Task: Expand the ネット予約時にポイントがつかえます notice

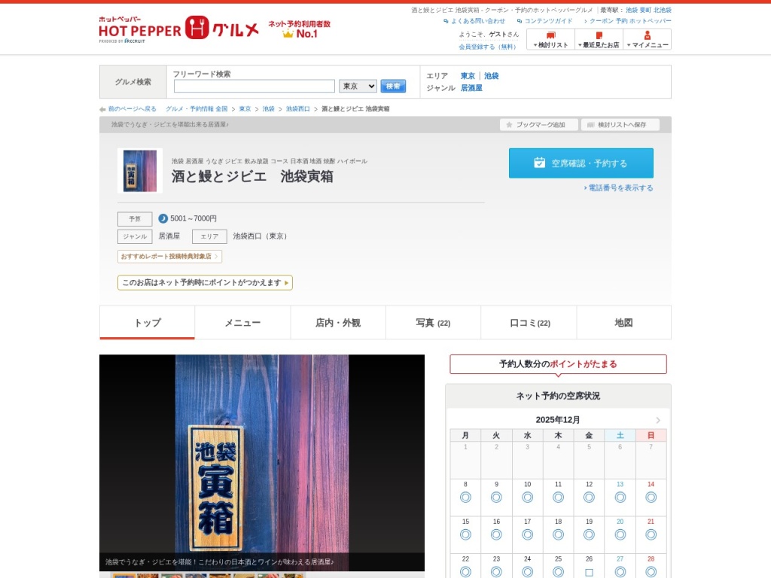Action: 205,283
